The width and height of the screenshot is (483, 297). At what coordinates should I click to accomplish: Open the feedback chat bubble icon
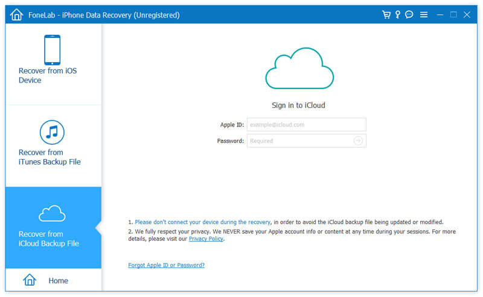(409, 14)
